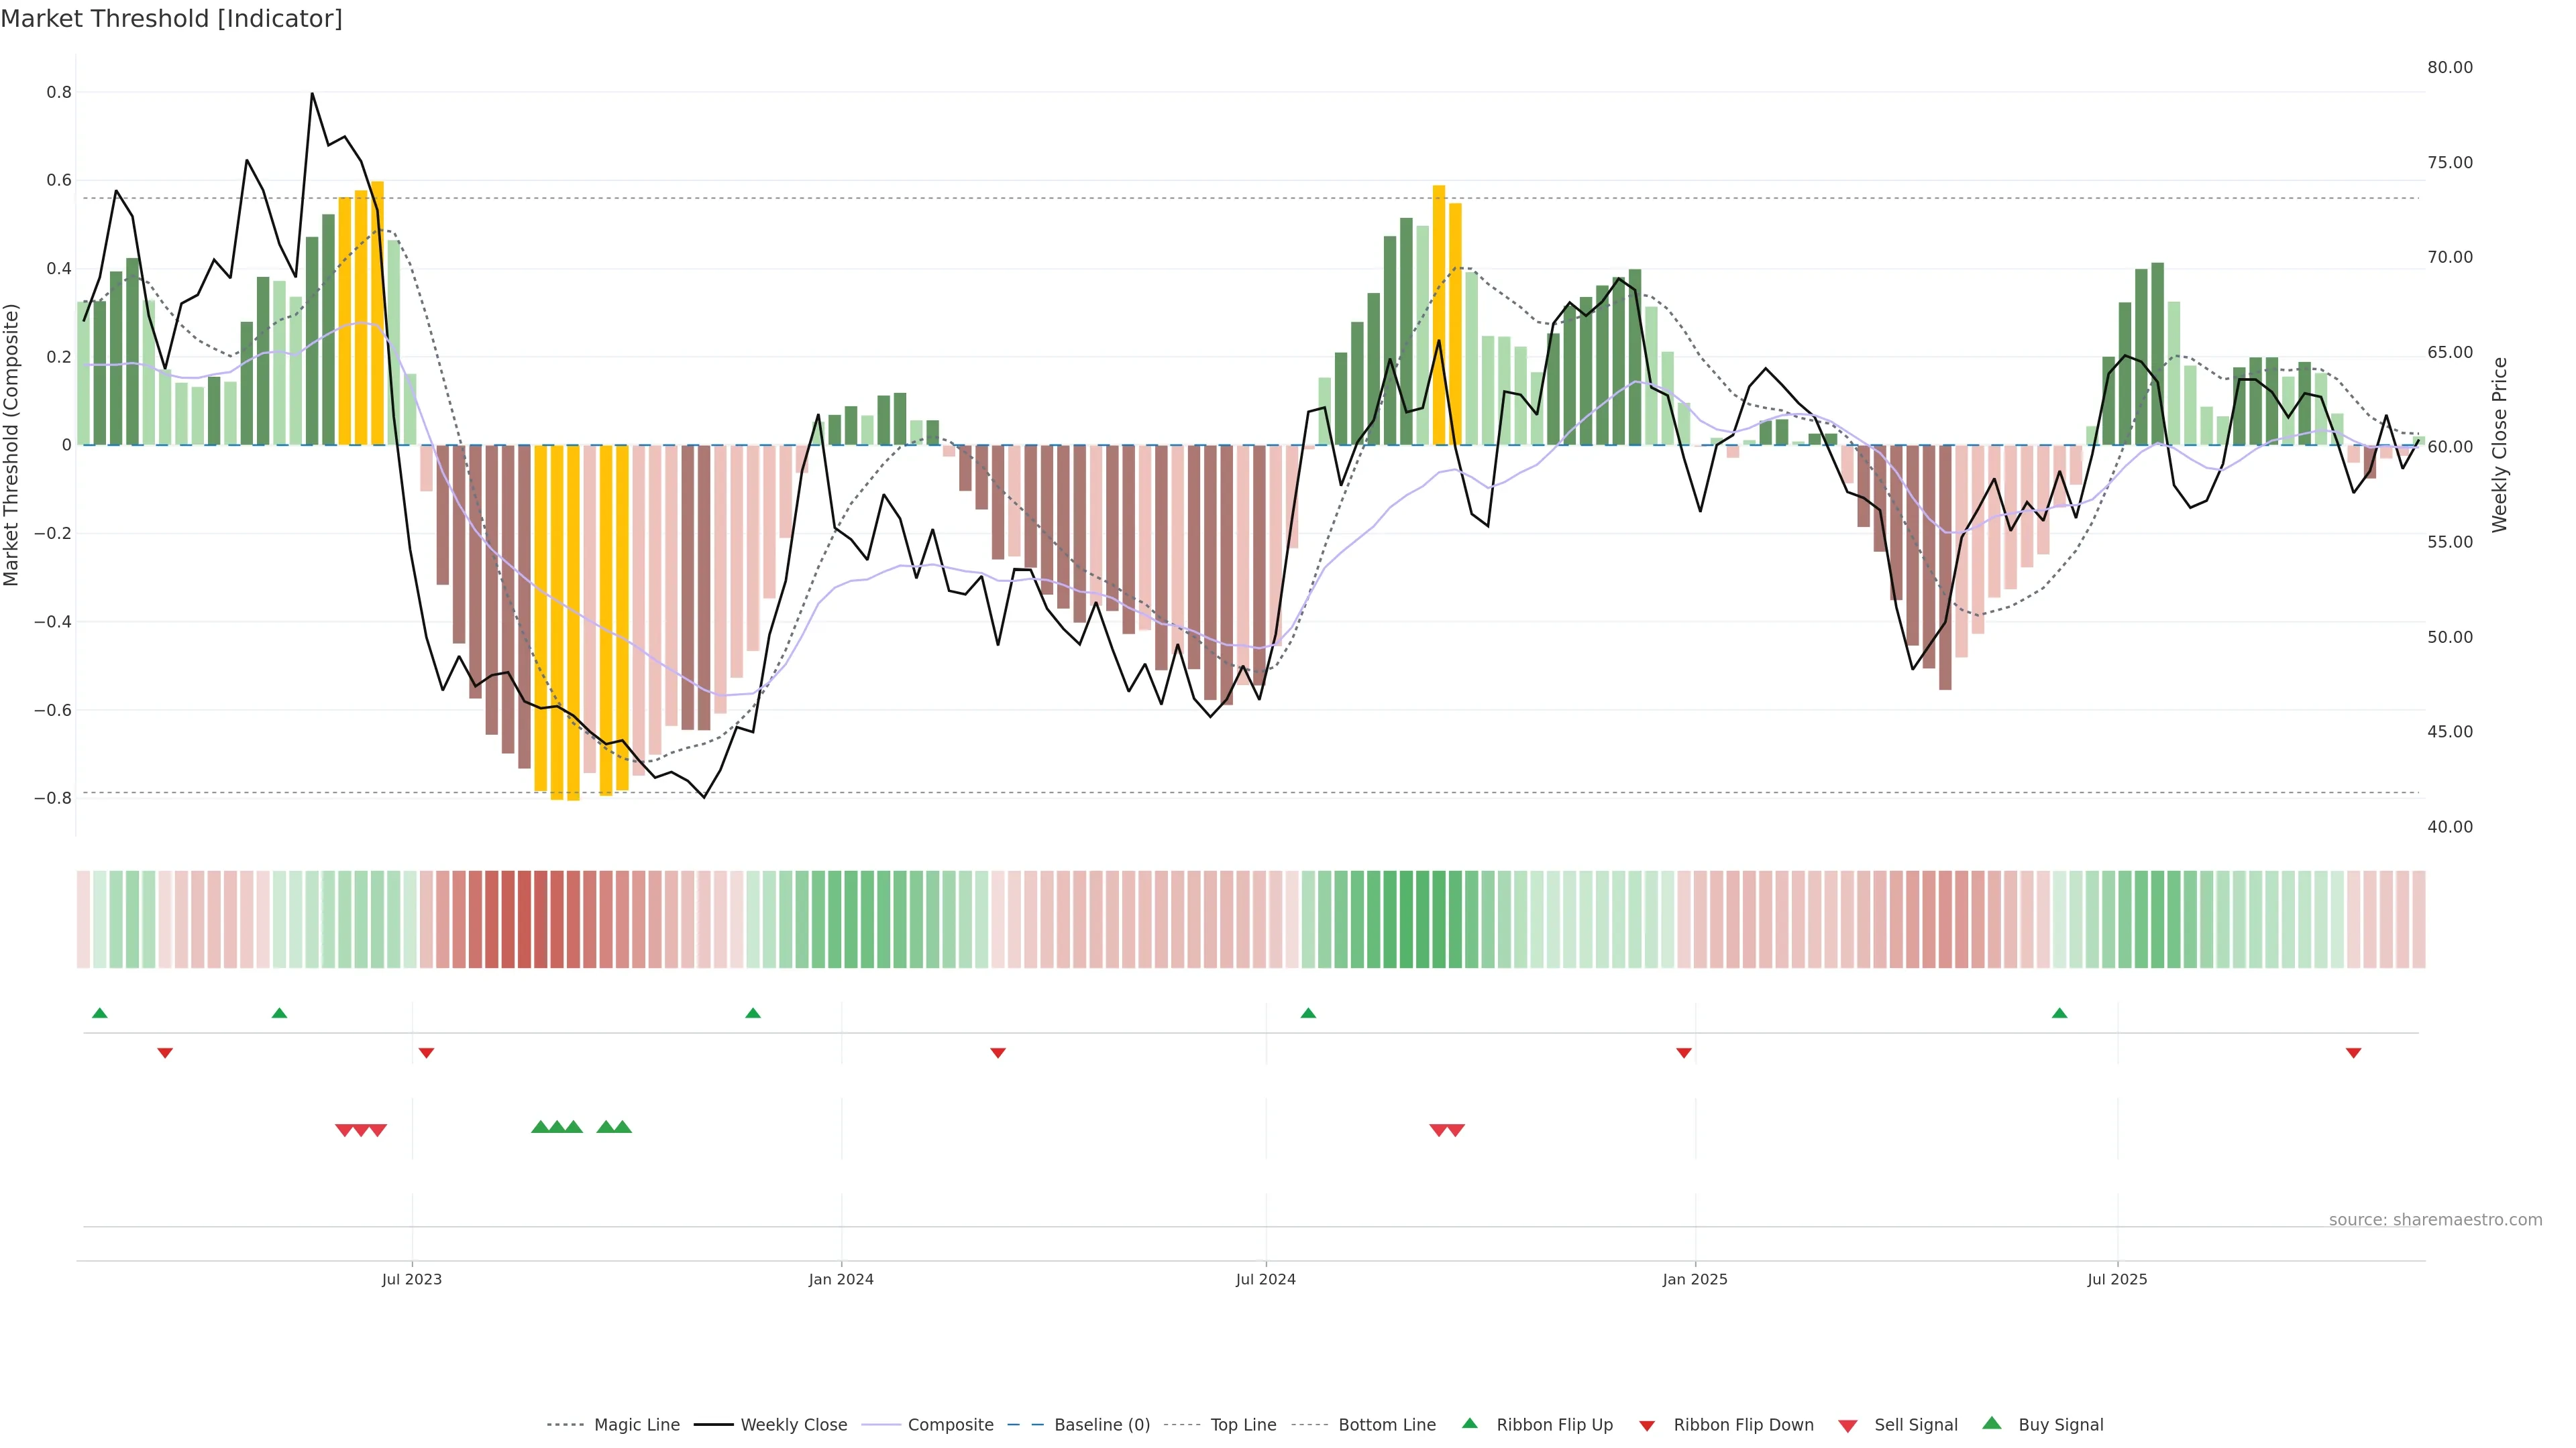Click the Market Threshold [Indicator] title
The height and width of the screenshot is (1448, 2576).
pos(172,19)
